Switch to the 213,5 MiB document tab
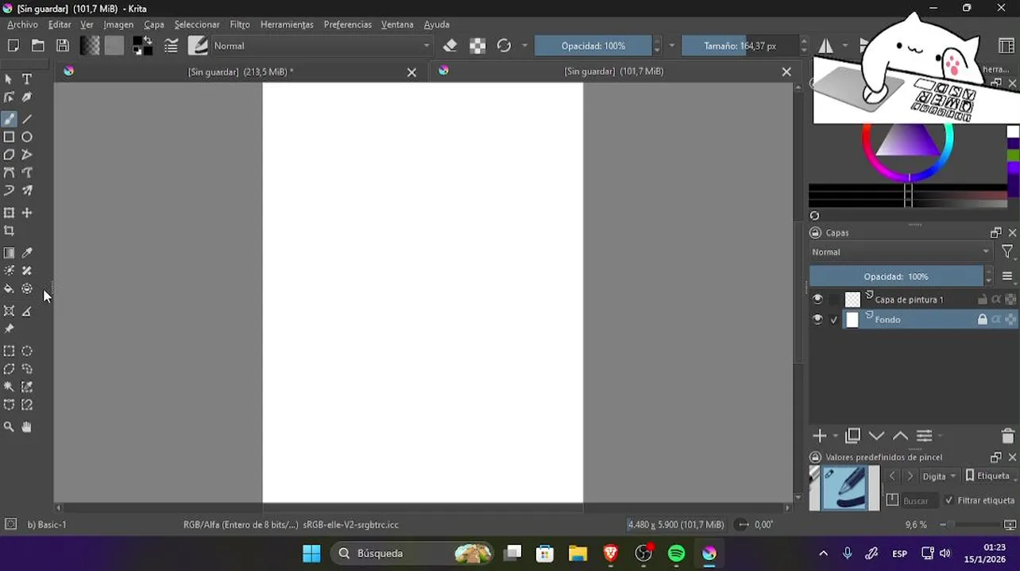This screenshot has height=571, width=1020. (240, 72)
